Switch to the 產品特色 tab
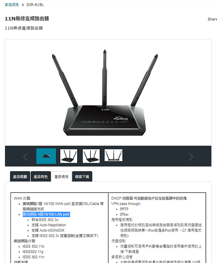217x263 pixels. click(41, 176)
